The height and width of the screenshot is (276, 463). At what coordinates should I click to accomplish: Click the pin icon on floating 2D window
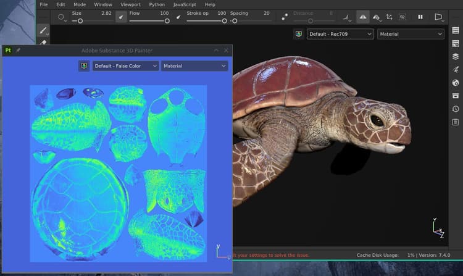[x=18, y=51]
